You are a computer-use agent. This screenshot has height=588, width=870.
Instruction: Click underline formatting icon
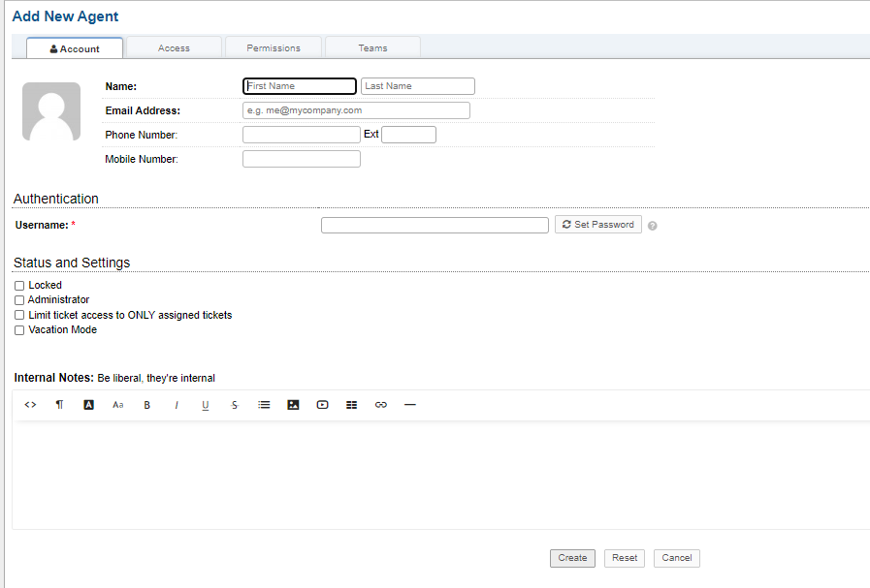206,405
